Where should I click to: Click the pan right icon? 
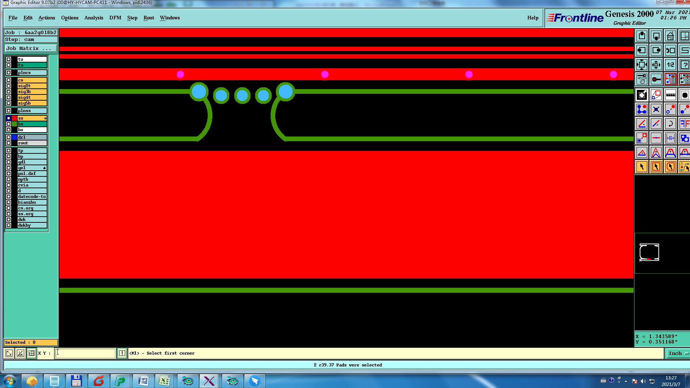656,50
